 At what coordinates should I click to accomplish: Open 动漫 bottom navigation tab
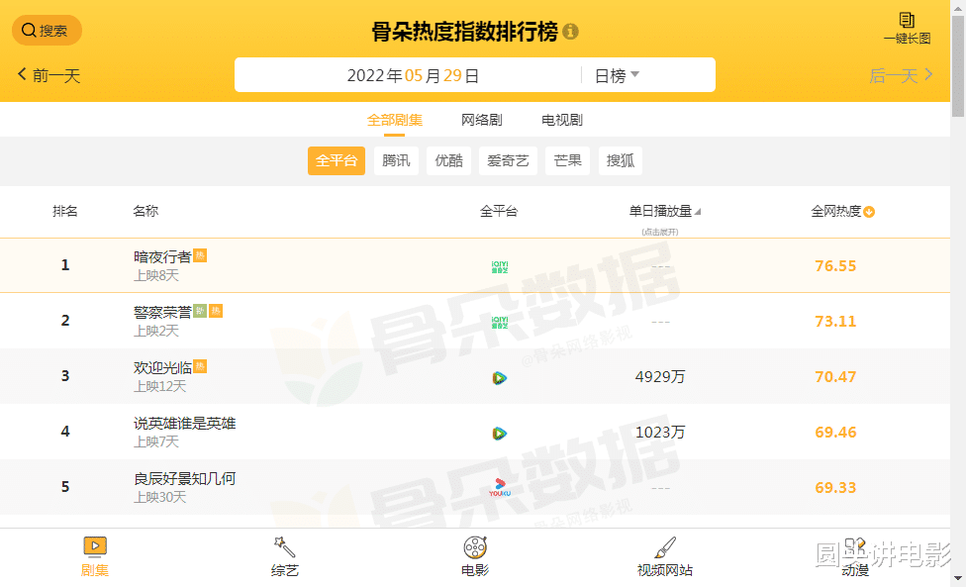855,557
